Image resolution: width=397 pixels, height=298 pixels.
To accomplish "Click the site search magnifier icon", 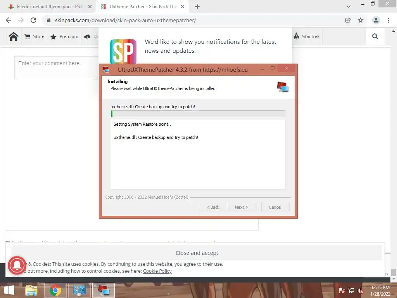I will click(x=375, y=36).
